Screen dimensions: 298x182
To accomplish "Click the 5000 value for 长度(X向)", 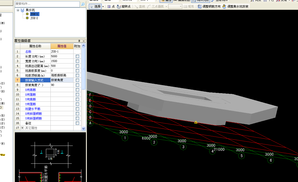I will pyautogui.click(x=62, y=56).
